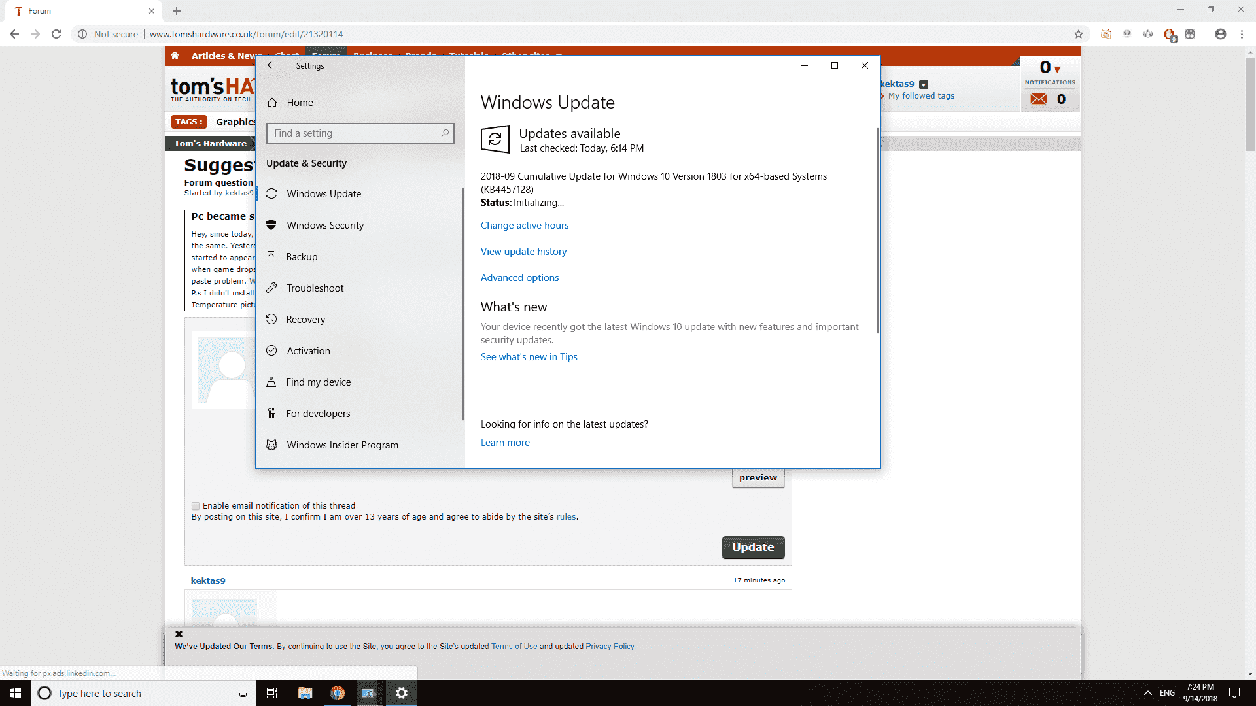Viewport: 1256px width, 706px height.
Task: Click Change active hours link
Action: point(525,226)
